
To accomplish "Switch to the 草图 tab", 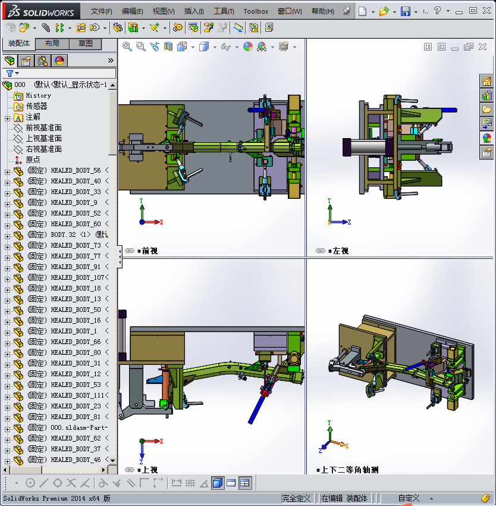I will (86, 43).
